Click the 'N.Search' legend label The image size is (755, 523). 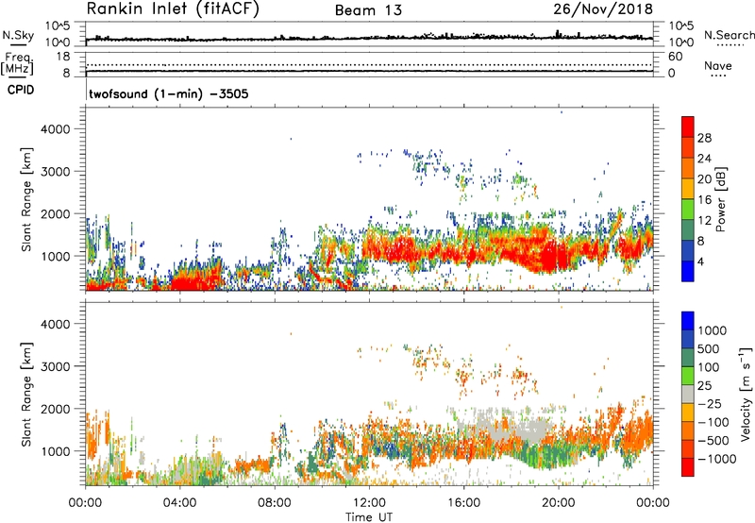[729, 35]
